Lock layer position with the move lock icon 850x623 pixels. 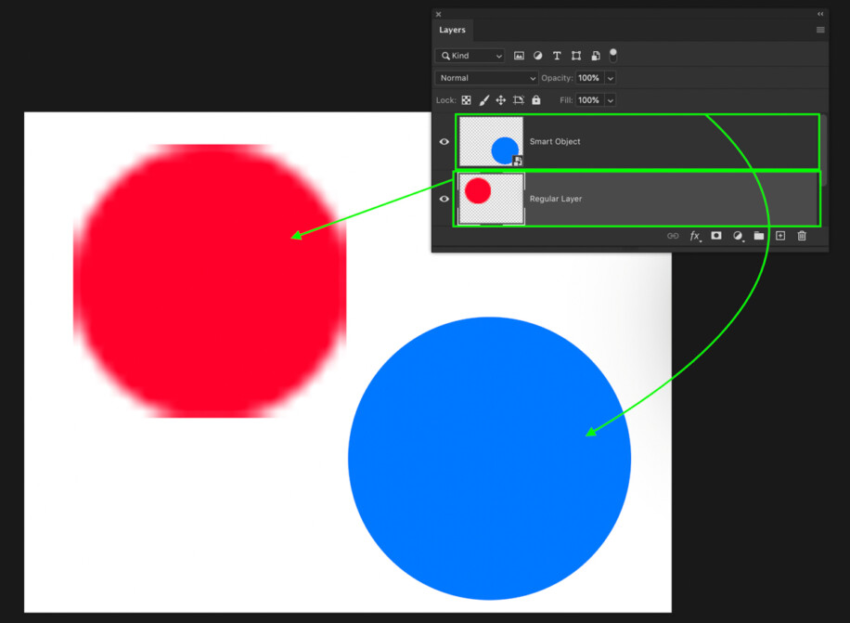501,99
